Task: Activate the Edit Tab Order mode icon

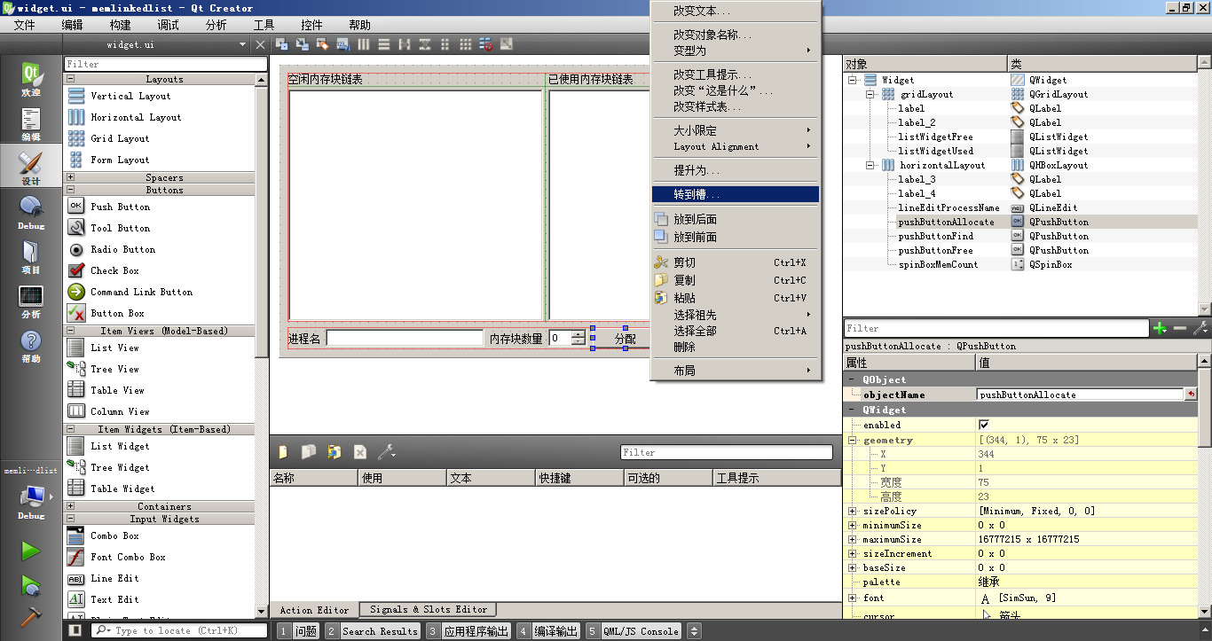Action: pyautogui.click(x=342, y=44)
